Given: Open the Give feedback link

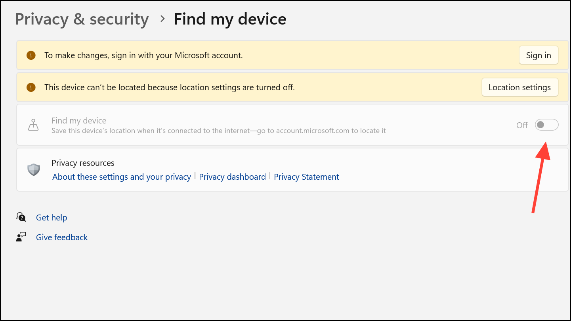Looking at the screenshot, I should 62,237.
